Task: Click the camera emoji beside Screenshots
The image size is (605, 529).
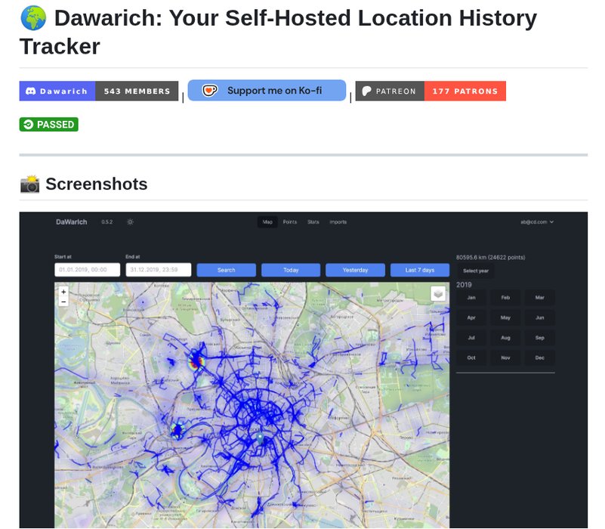Action: 29,184
